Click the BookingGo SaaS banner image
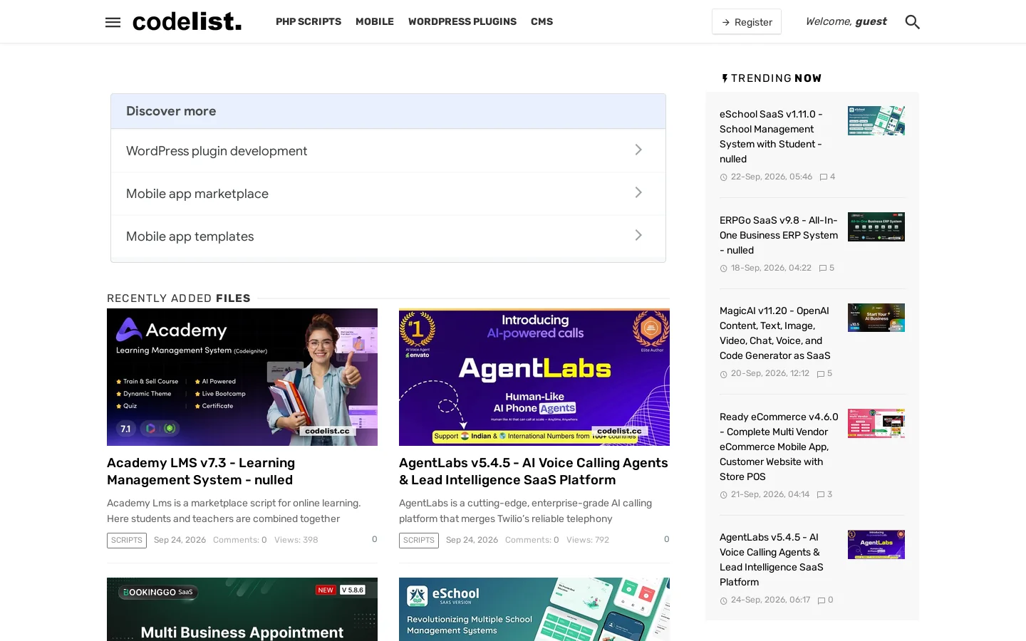 (242, 610)
